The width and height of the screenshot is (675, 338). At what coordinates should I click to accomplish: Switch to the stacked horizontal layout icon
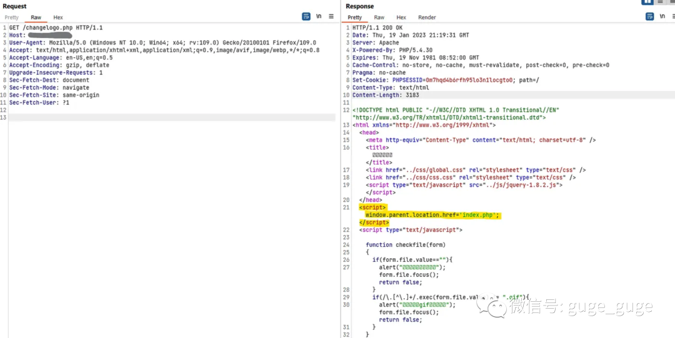coord(659,2)
